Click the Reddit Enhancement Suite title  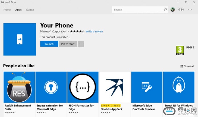pos(18,107)
